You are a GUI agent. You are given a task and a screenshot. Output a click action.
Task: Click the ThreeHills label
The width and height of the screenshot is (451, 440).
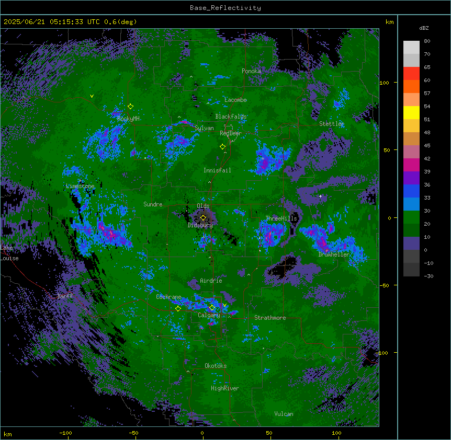click(281, 218)
